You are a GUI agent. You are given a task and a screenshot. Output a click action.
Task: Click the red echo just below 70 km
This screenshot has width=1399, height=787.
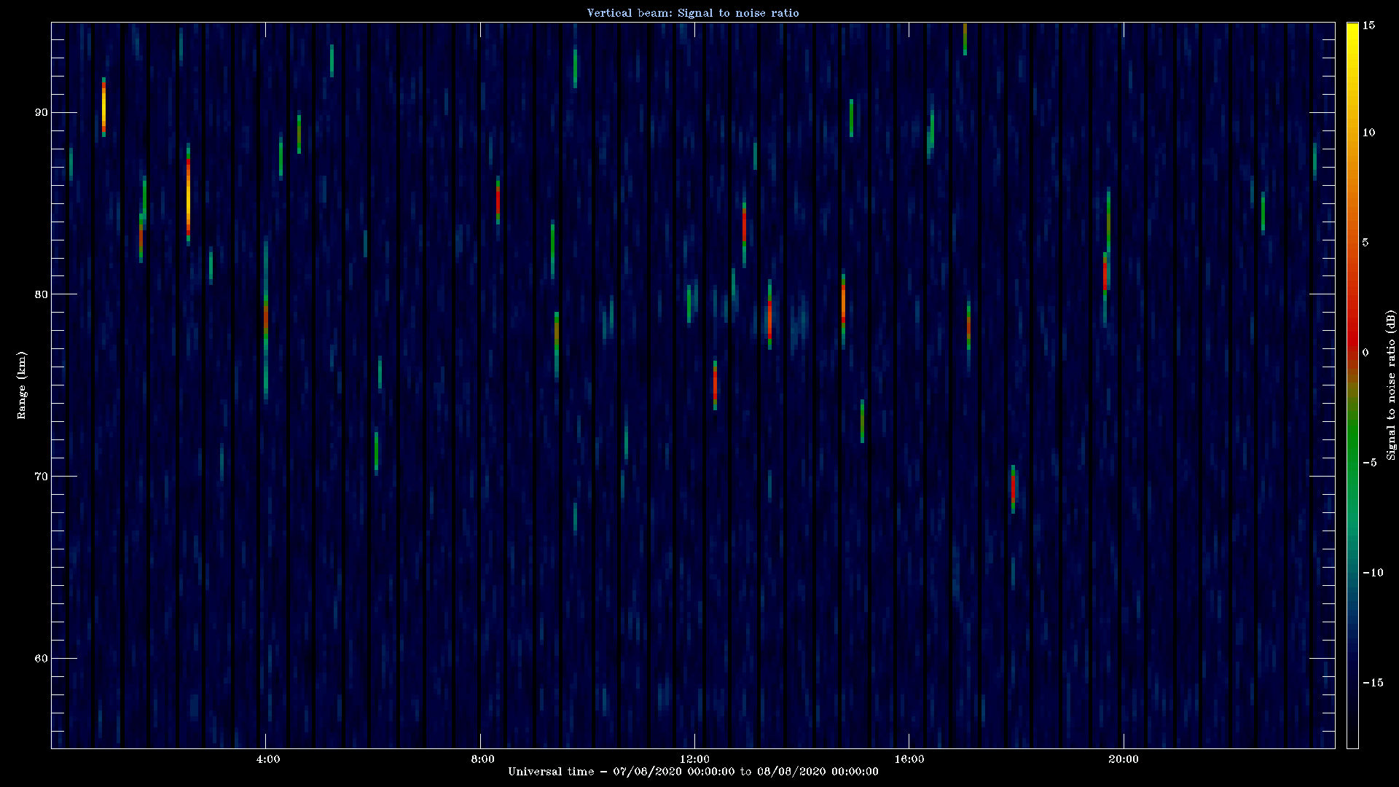(1013, 488)
